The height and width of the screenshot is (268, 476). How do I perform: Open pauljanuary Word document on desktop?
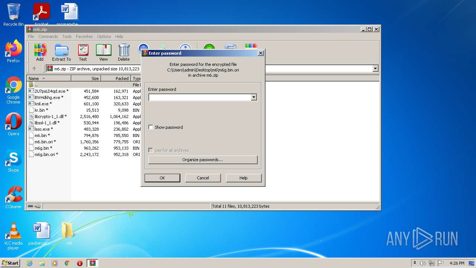point(41,234)
